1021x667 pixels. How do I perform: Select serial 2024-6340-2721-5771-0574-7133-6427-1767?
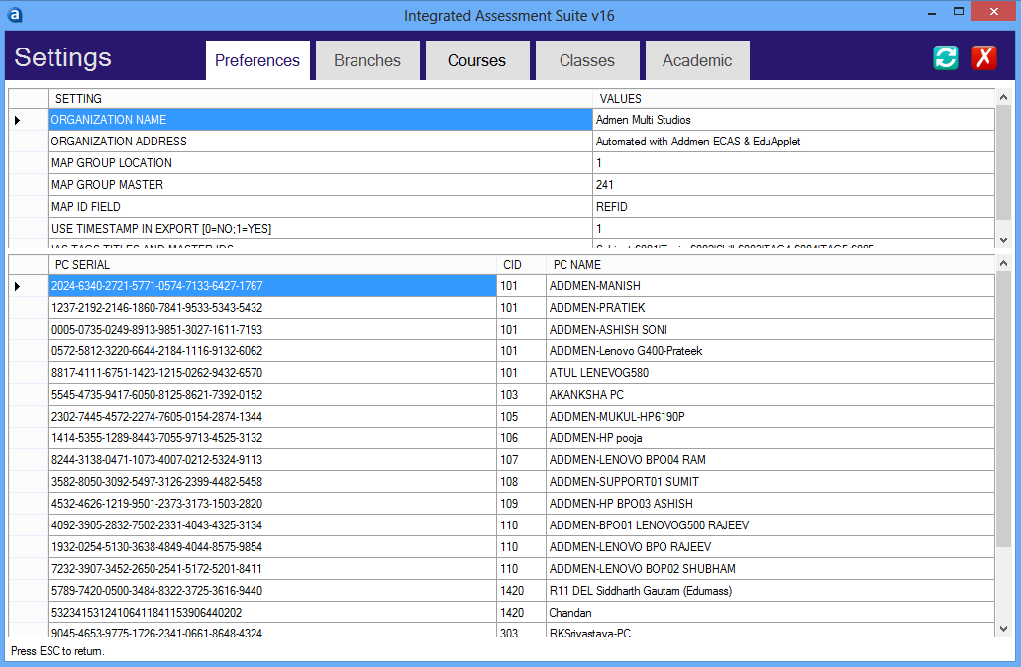pos(272,286)
